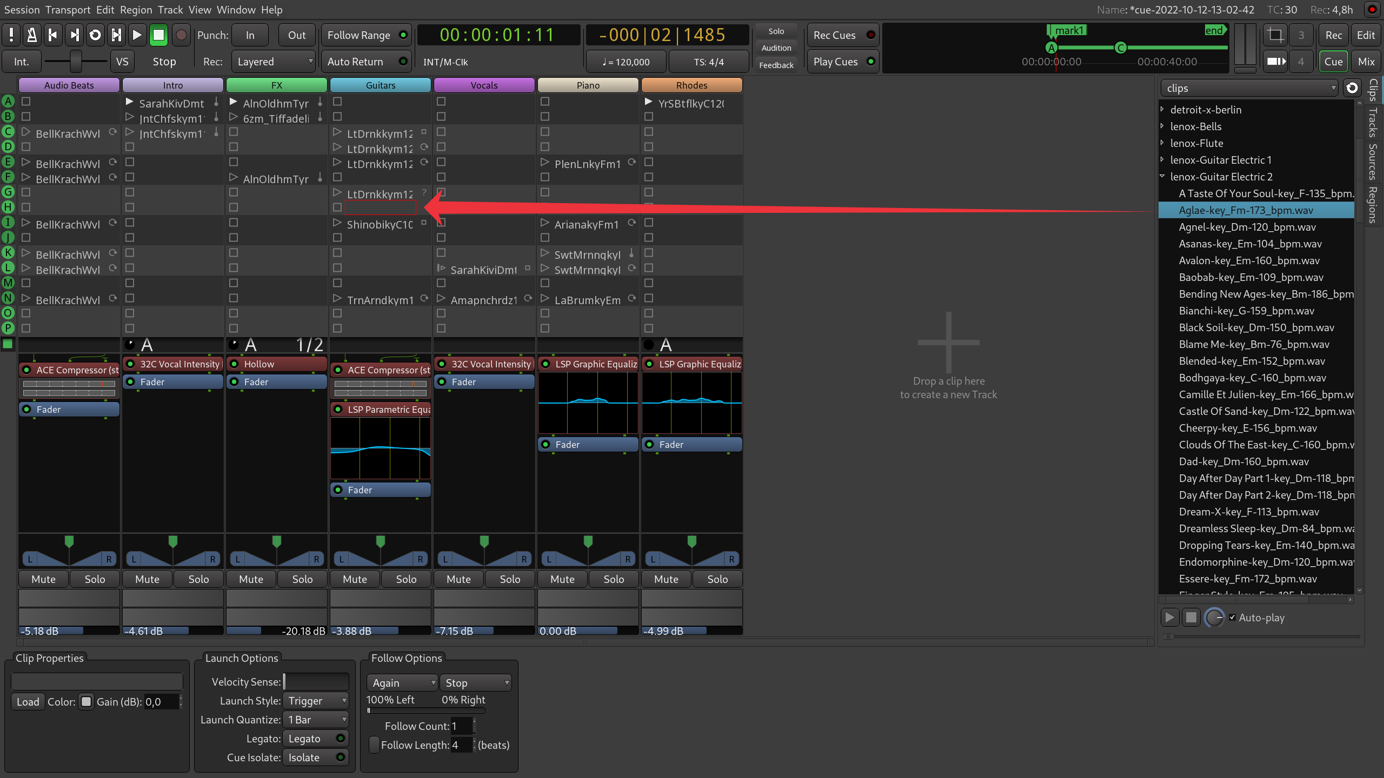The height and width of the screenshot is (778, 1384).
Task: Click the clip Load button
Action: tap(28, 702)
